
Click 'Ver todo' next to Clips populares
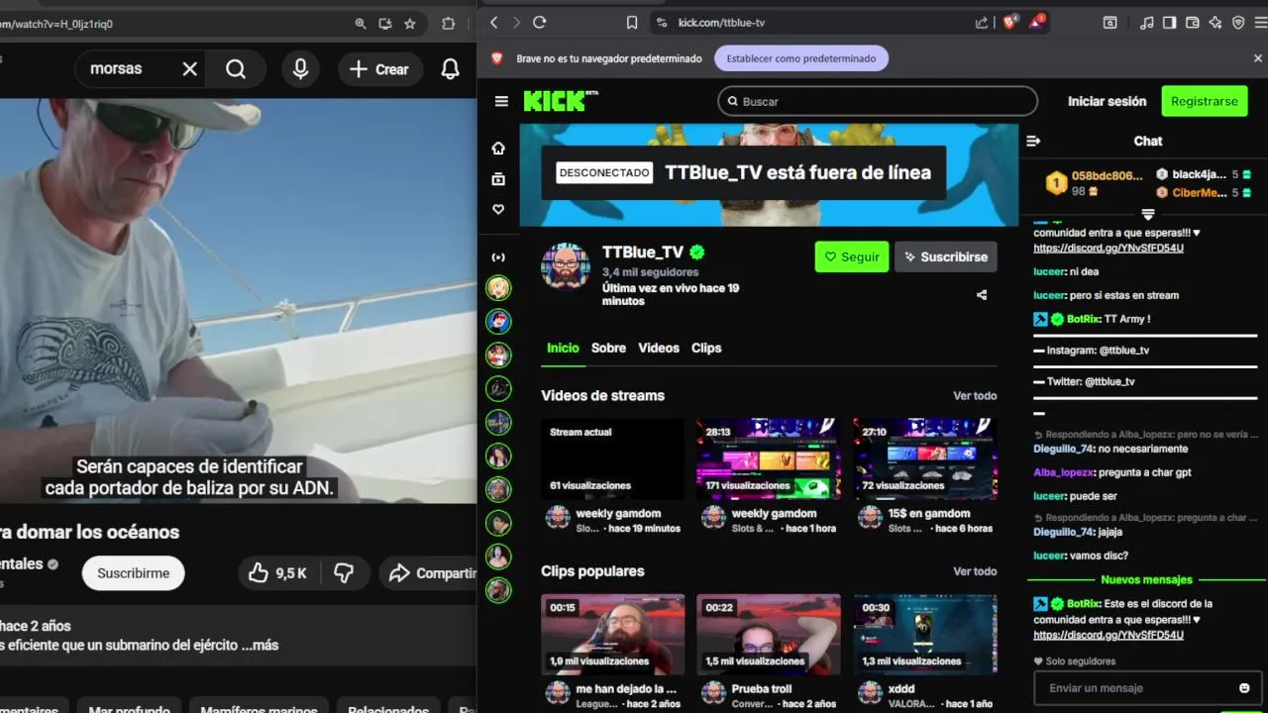pos(975,571)
